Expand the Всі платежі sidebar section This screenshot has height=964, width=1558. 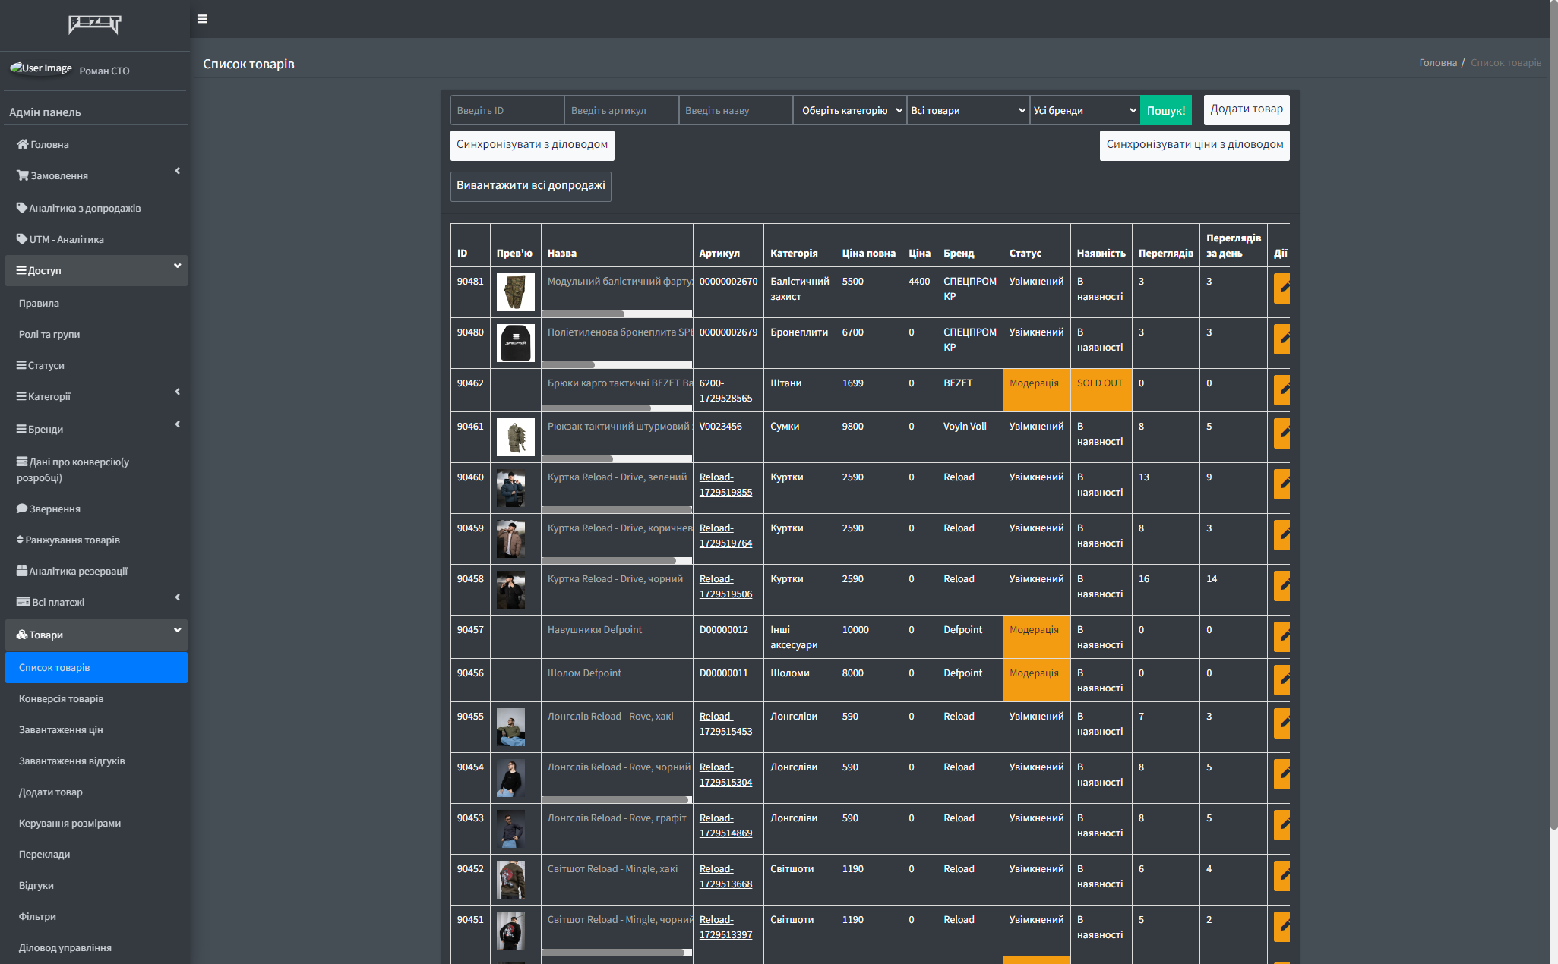[96, 602]
